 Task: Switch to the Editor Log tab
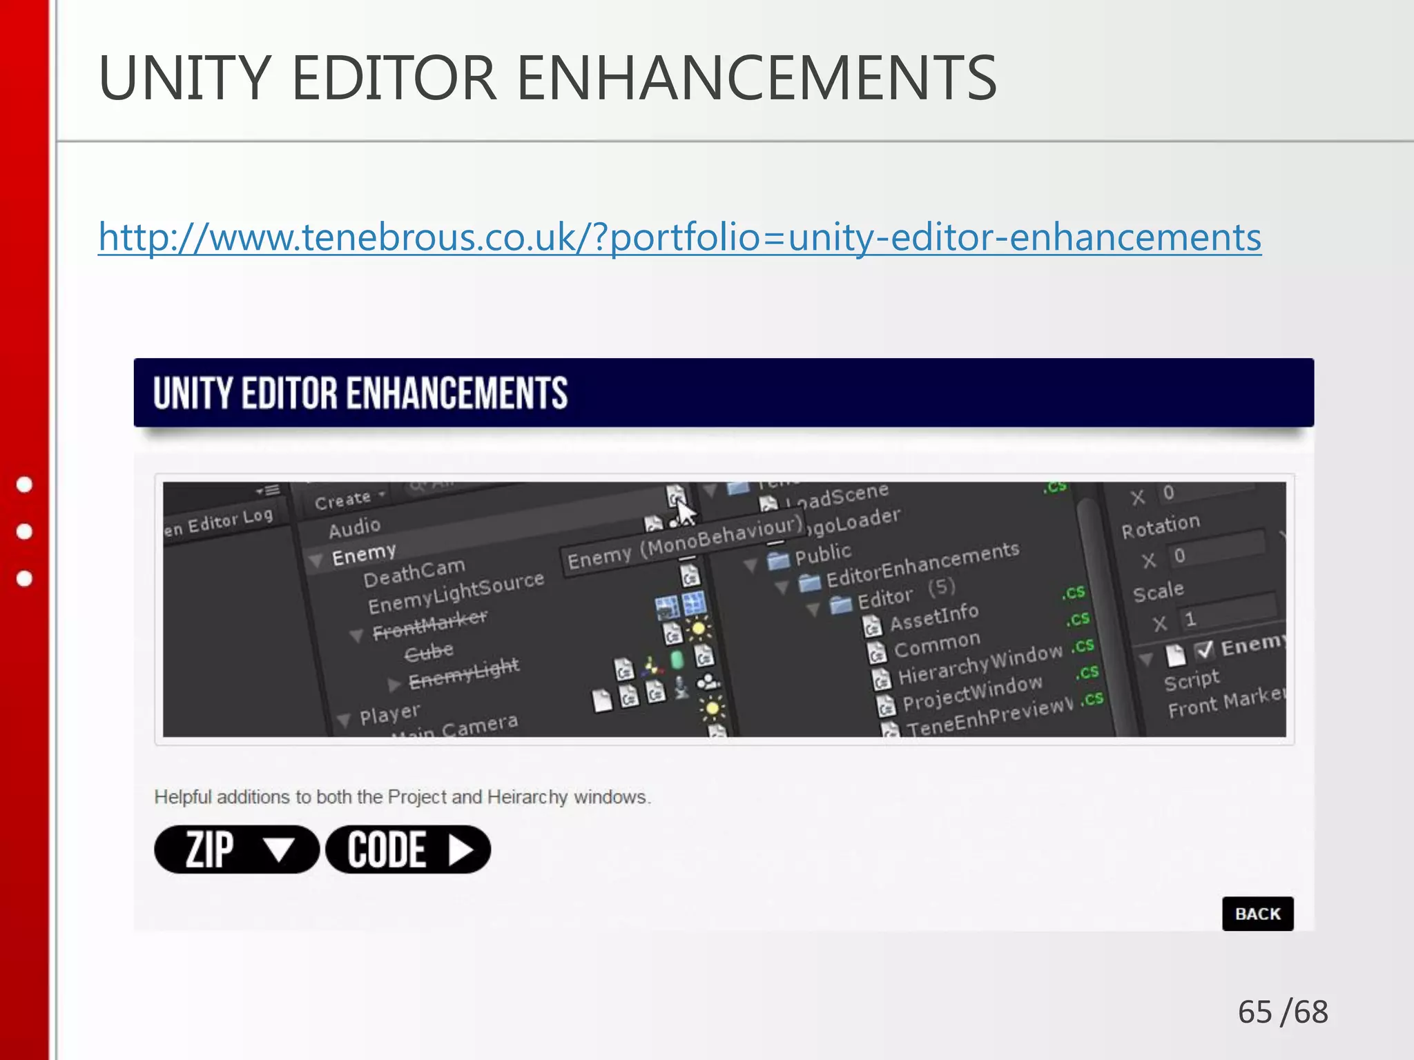coord(218,522)
